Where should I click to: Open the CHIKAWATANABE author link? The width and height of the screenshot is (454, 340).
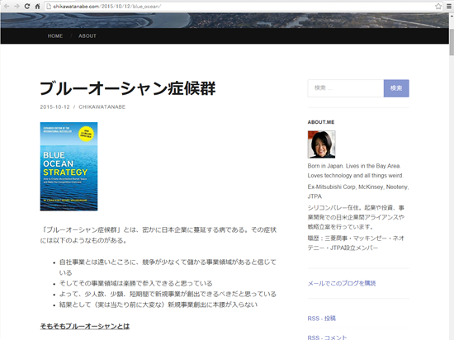tap(102, 106)
